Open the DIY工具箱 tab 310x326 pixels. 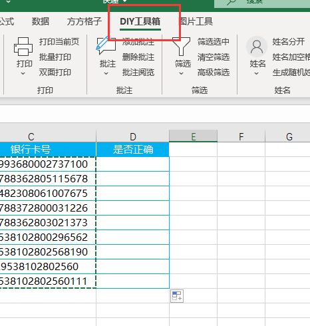[x=140, y=21]
